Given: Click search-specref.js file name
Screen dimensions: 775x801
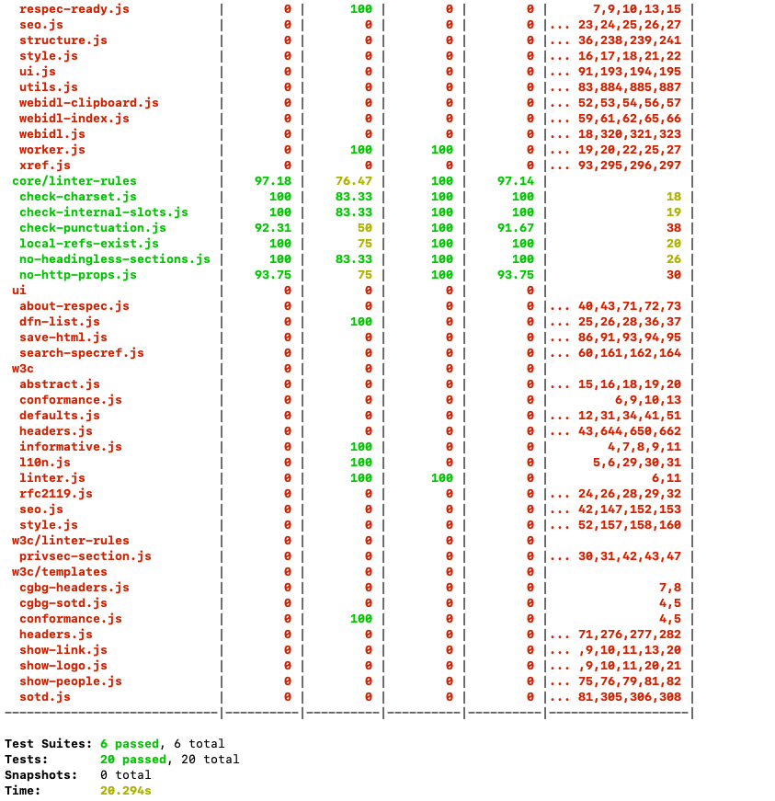Looking at the screenshot, I should tap(82, 353).
